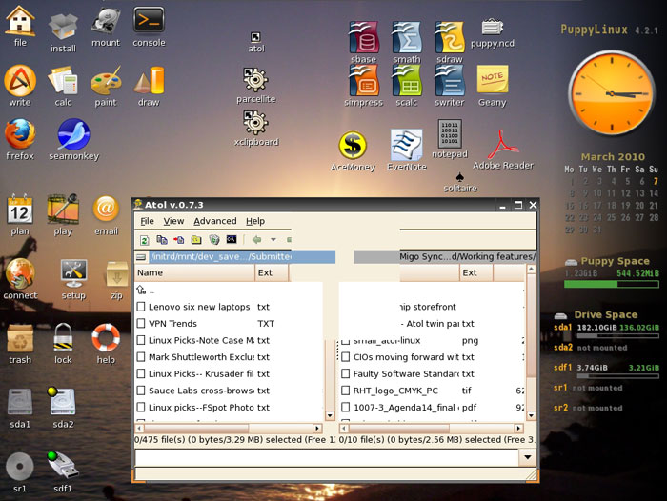
Task: Open the terminal icon in Atol toolbar
Action: click(232, 239)
